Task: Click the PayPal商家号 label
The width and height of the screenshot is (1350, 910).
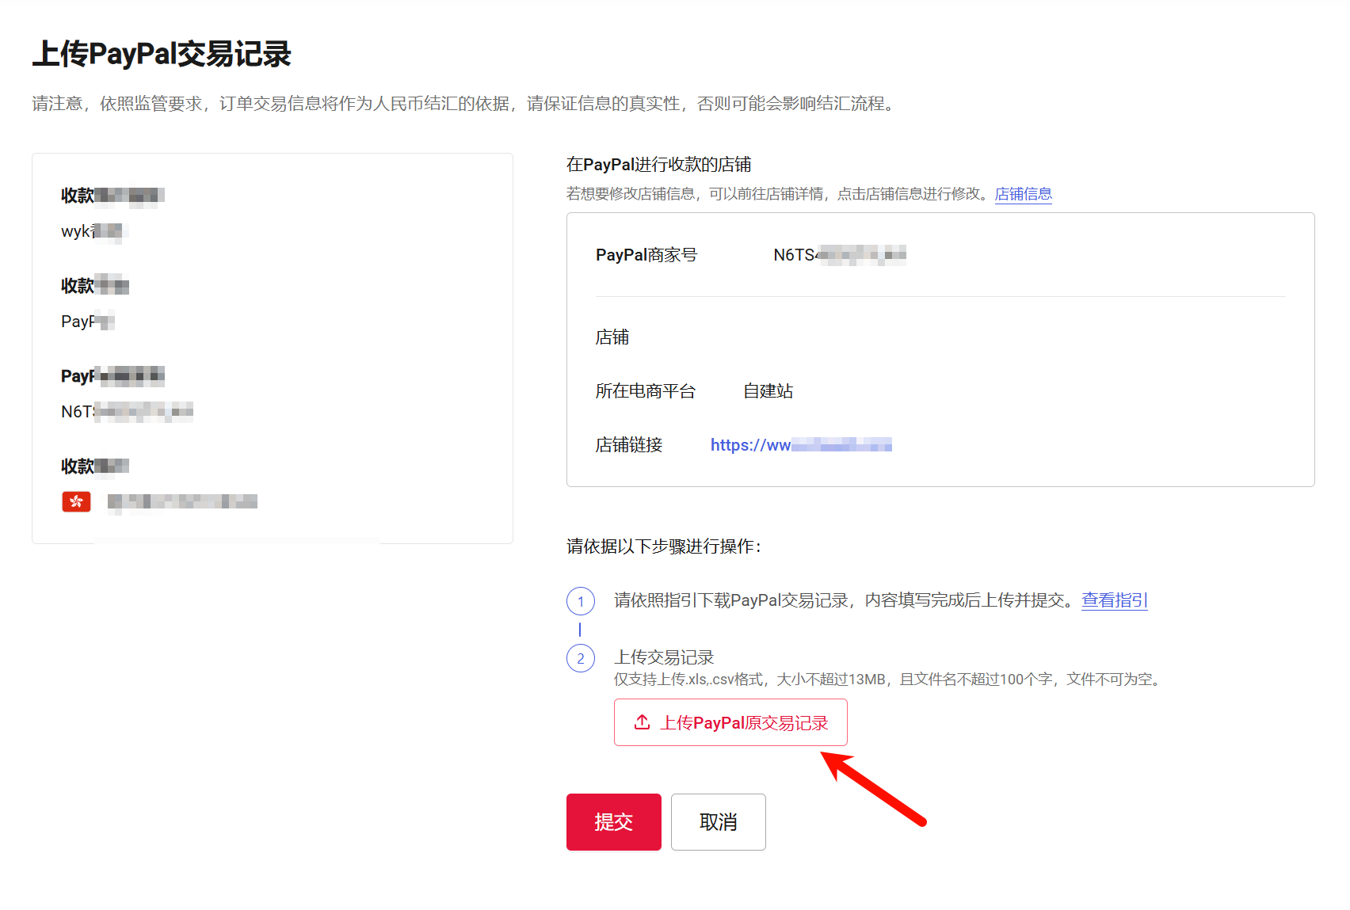Action: [x=646, y=255]
